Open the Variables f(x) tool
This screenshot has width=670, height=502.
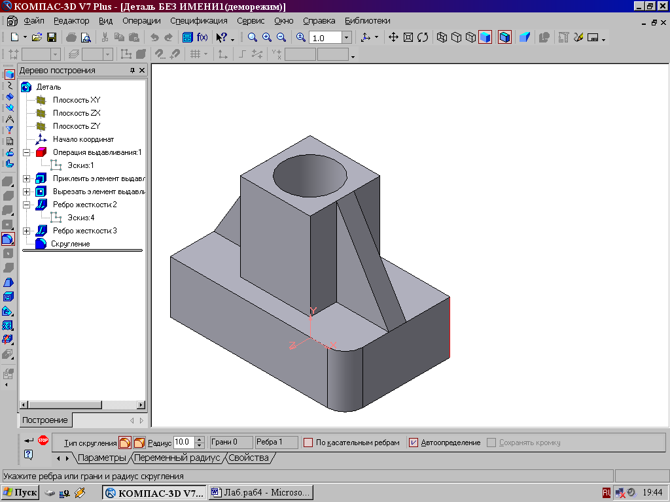pyautogui.click(x=202, y=37)
